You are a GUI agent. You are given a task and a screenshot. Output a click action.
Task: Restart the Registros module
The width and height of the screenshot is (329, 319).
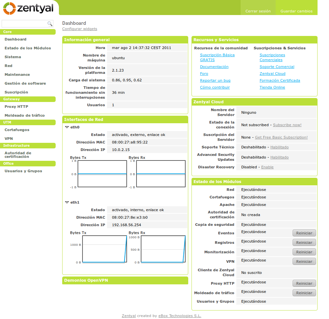point(304,242)
